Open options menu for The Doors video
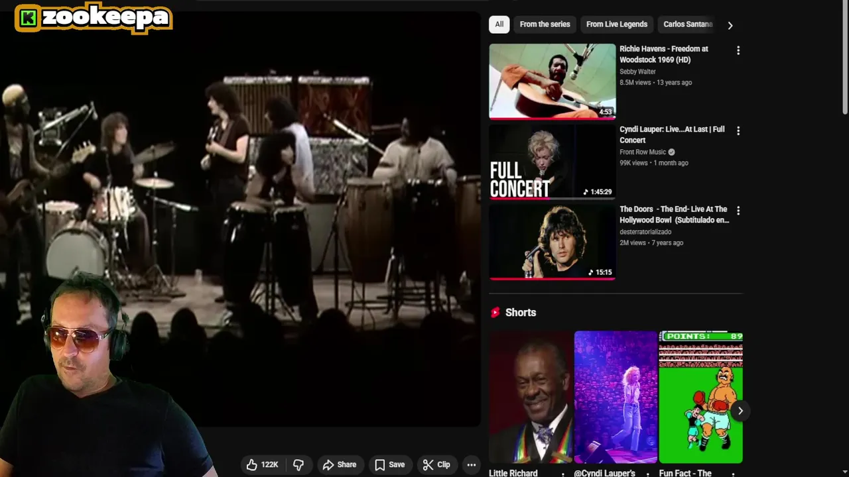This screenshot has width=849, height=477. pyautogui.click(x=738, y=211)
